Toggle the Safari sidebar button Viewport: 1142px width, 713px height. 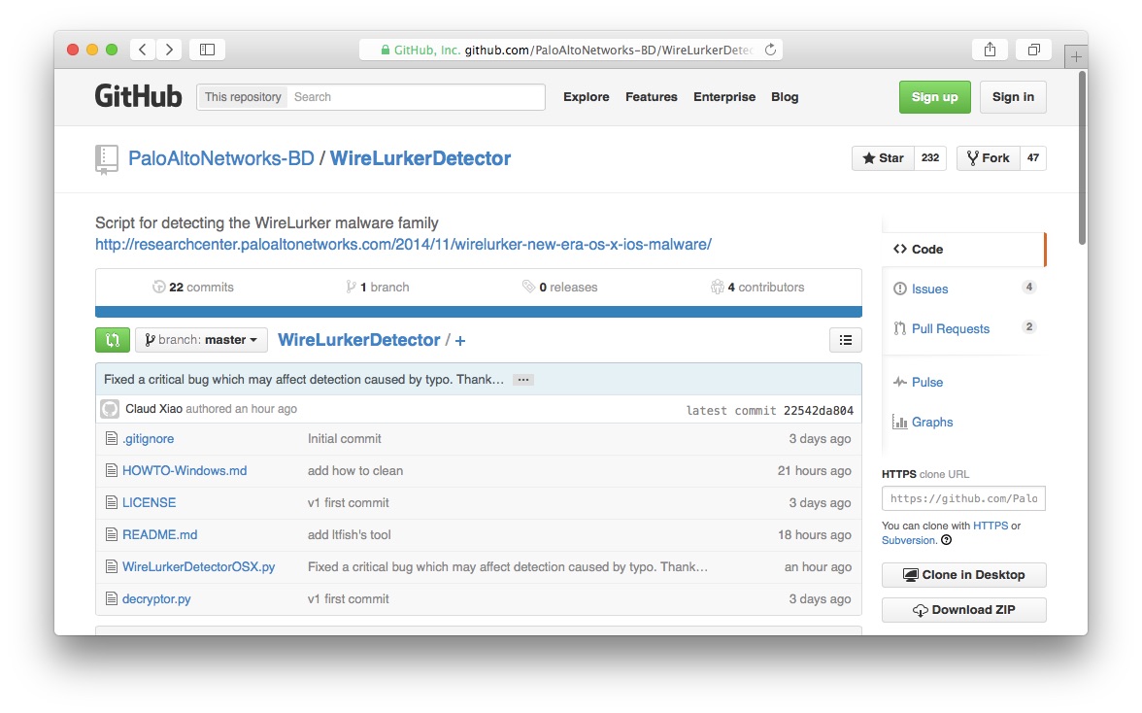(x=208, y=50)
